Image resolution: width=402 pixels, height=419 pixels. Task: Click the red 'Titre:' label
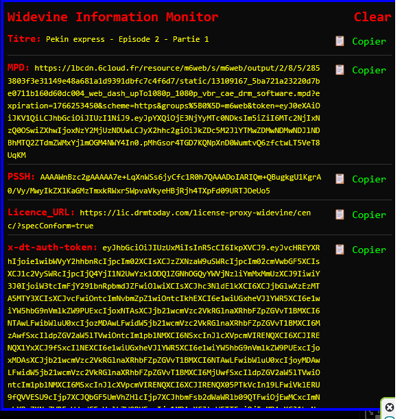[x=24, y=39]
